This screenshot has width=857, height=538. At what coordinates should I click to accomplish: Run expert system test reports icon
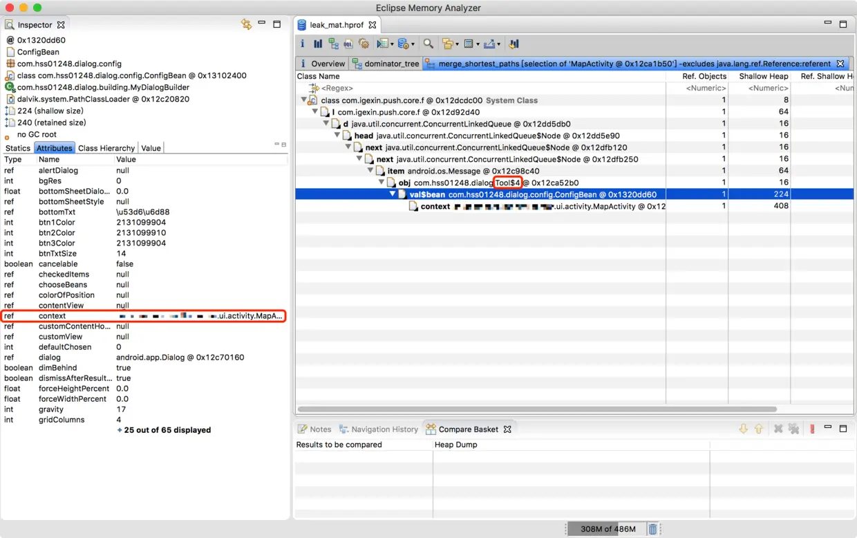point(382,44)
